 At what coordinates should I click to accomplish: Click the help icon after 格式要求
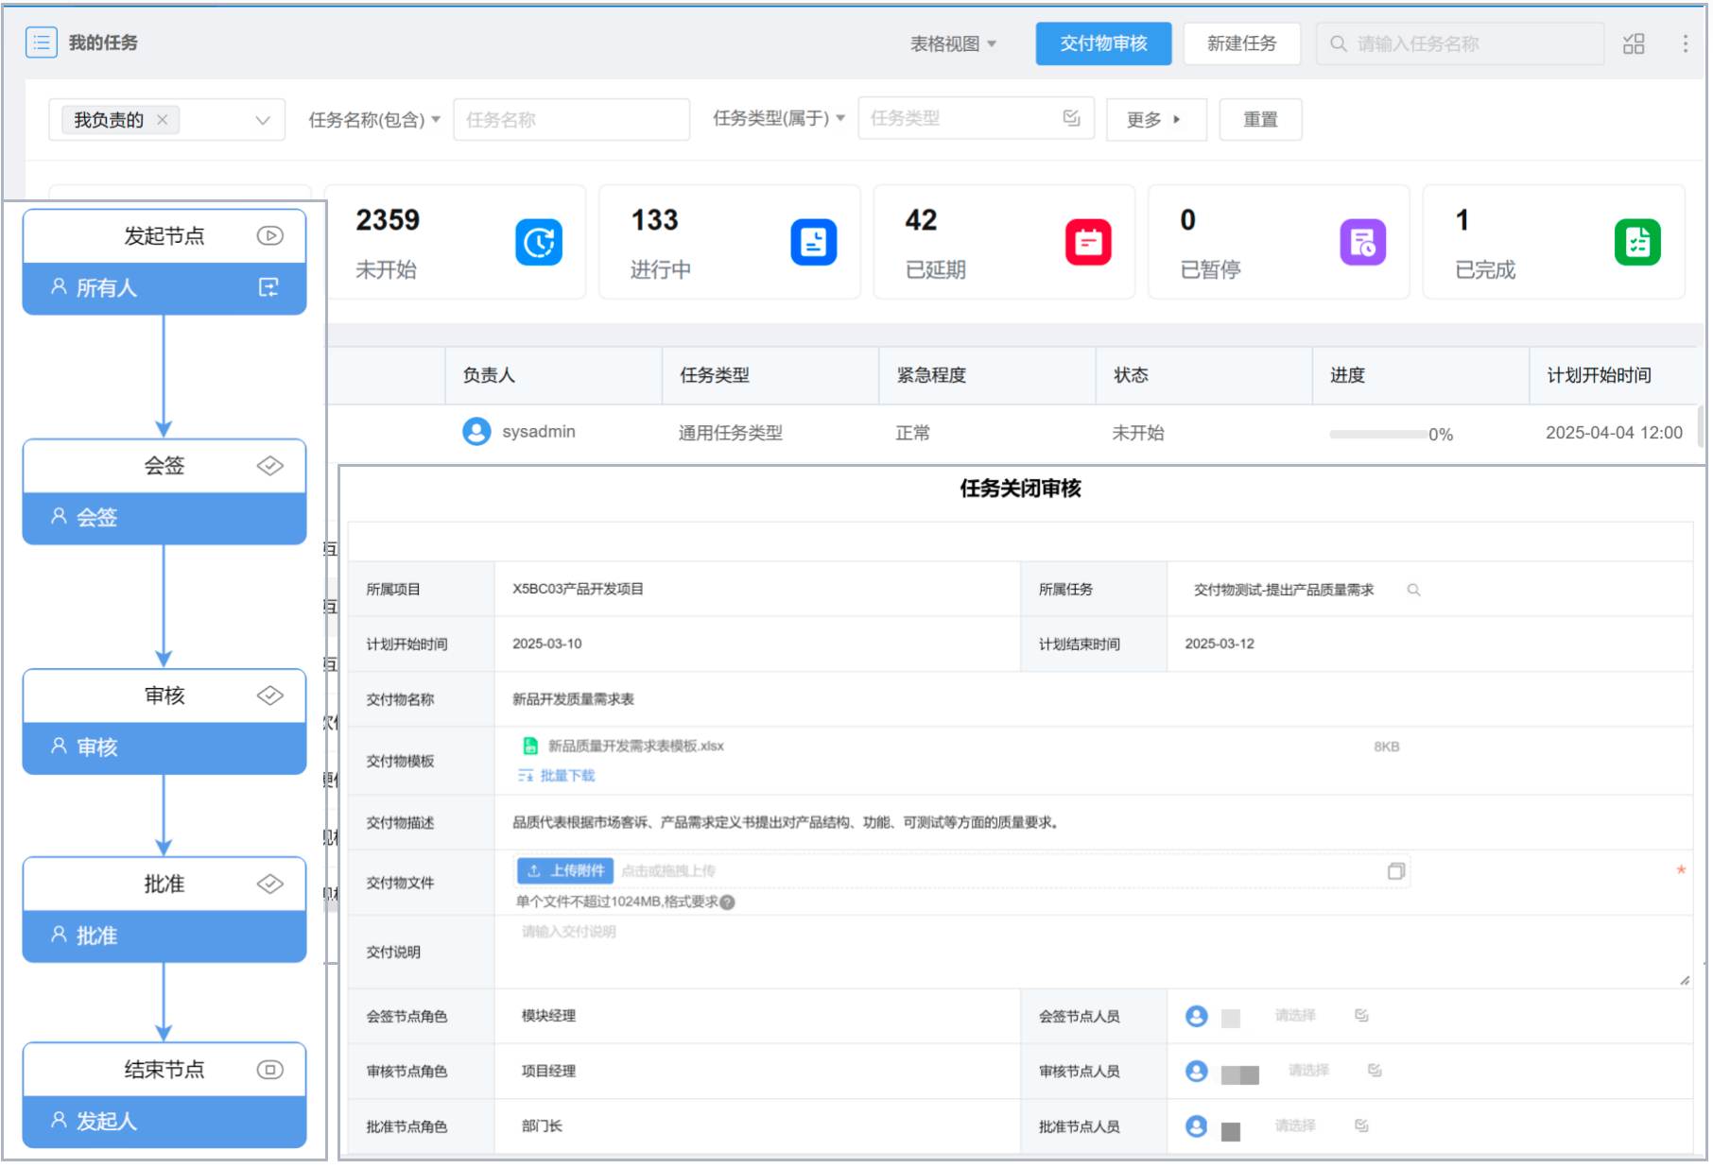pos(727,902)
